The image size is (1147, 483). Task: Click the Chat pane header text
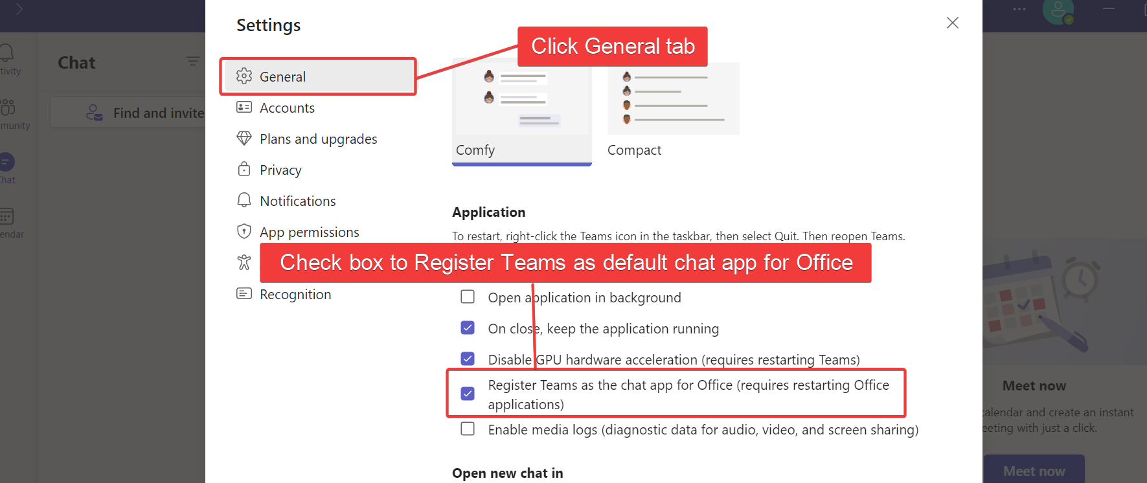76,63
